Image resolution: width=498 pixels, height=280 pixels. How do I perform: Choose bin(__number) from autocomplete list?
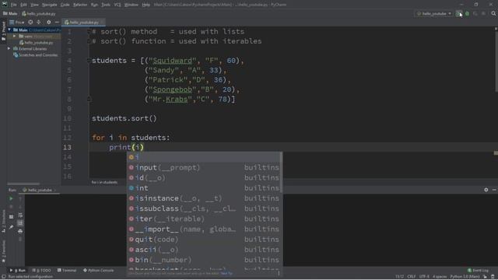[x=204, y=260]
